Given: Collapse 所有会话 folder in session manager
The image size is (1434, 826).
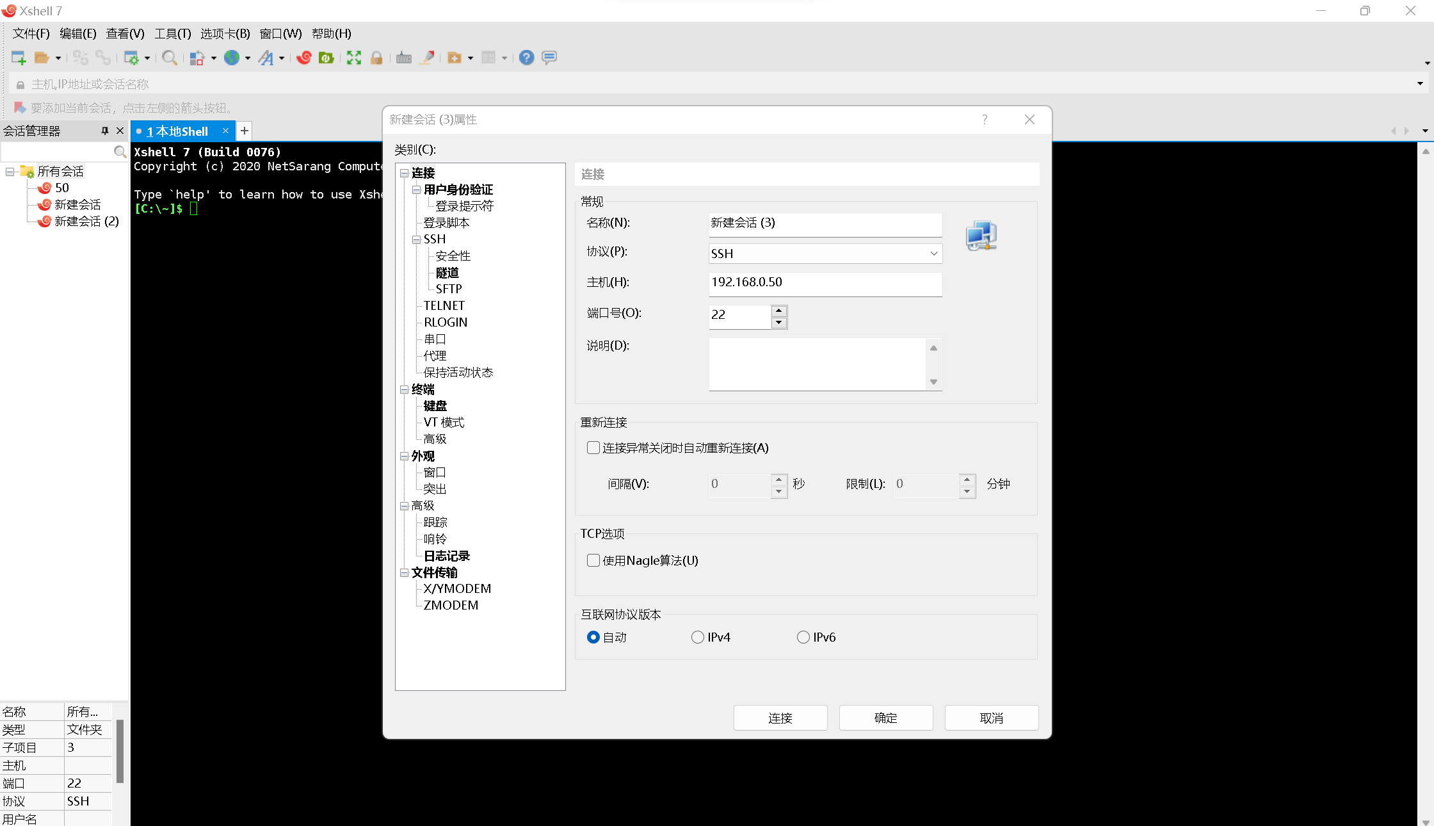Looking at the screenshot, I should click(x=10, y=172).
